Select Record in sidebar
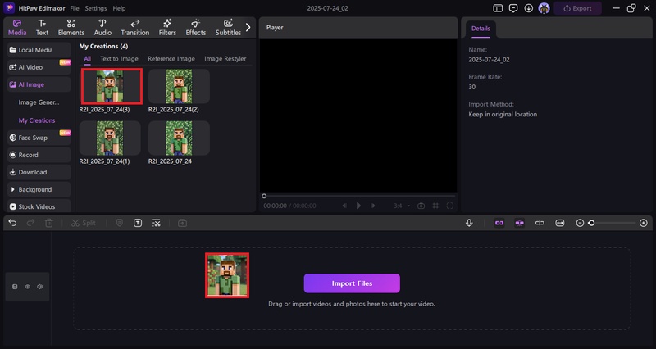 tap(39, 155)
